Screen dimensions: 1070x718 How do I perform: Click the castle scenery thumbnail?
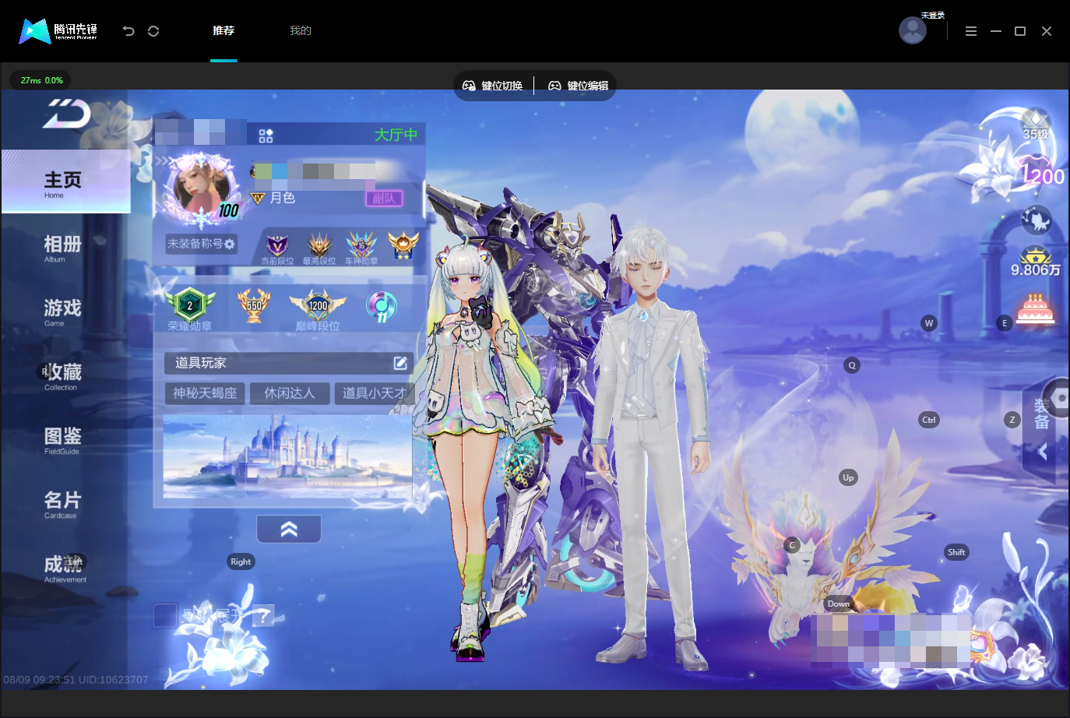[287, 456]
